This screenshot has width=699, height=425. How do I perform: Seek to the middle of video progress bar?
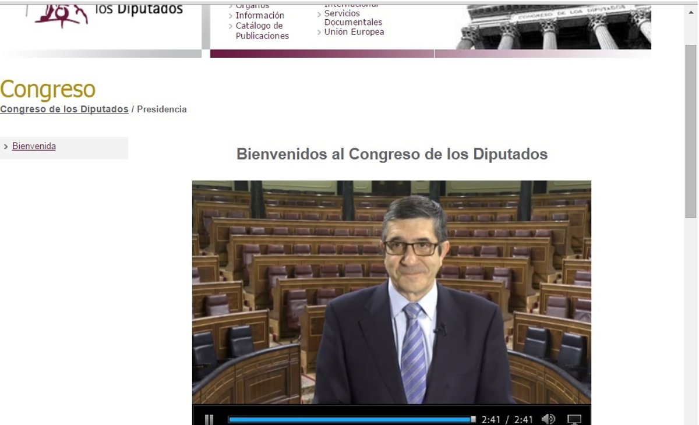(351, 419)
